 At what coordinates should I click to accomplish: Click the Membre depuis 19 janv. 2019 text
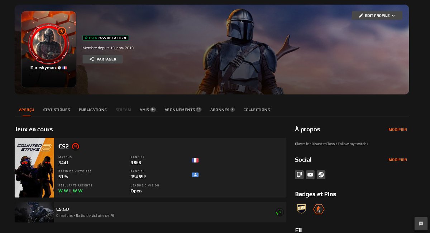(x=108, y=48)
